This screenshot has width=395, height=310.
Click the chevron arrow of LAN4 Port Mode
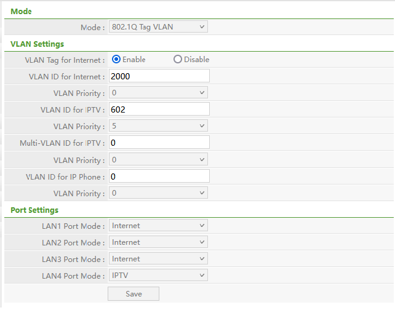[202, 276]
